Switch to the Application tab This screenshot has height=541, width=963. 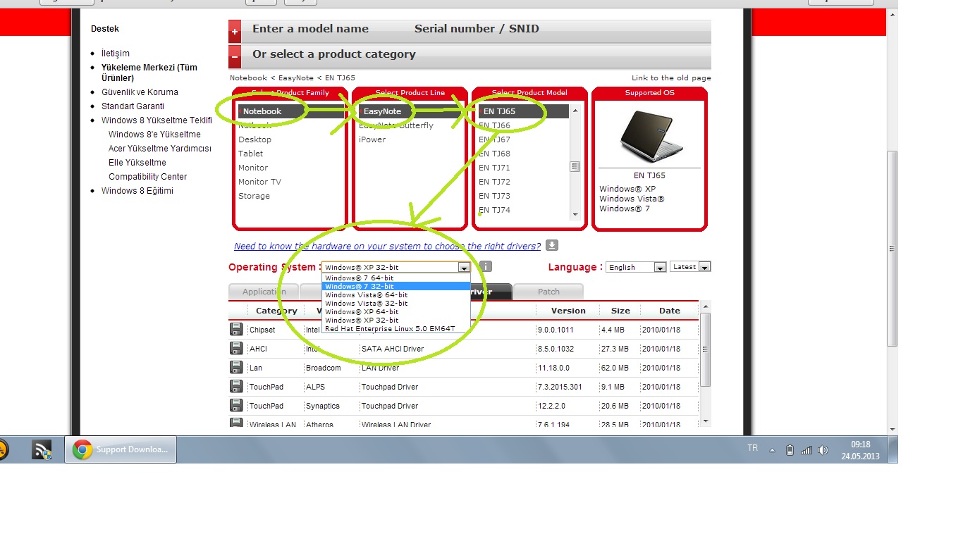pos(264,292)
